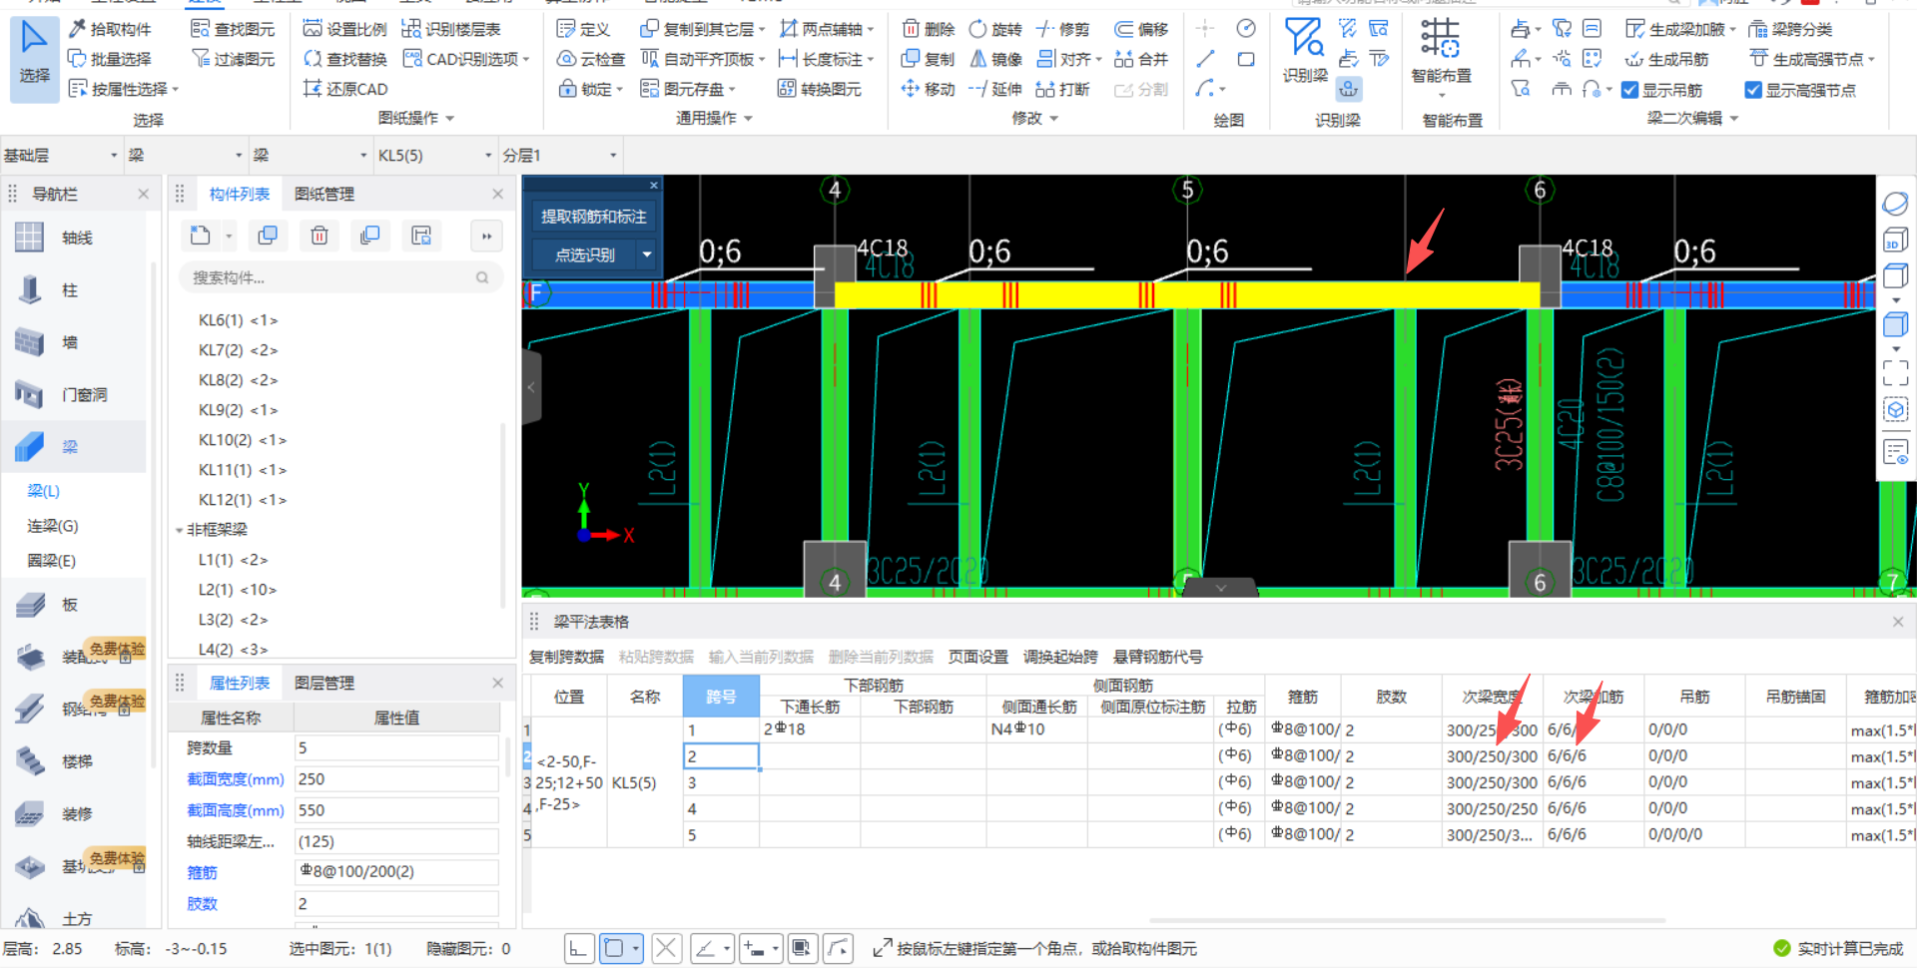
Task: Switch to 图纸管理 tab
Action: [x=324, y=194]
